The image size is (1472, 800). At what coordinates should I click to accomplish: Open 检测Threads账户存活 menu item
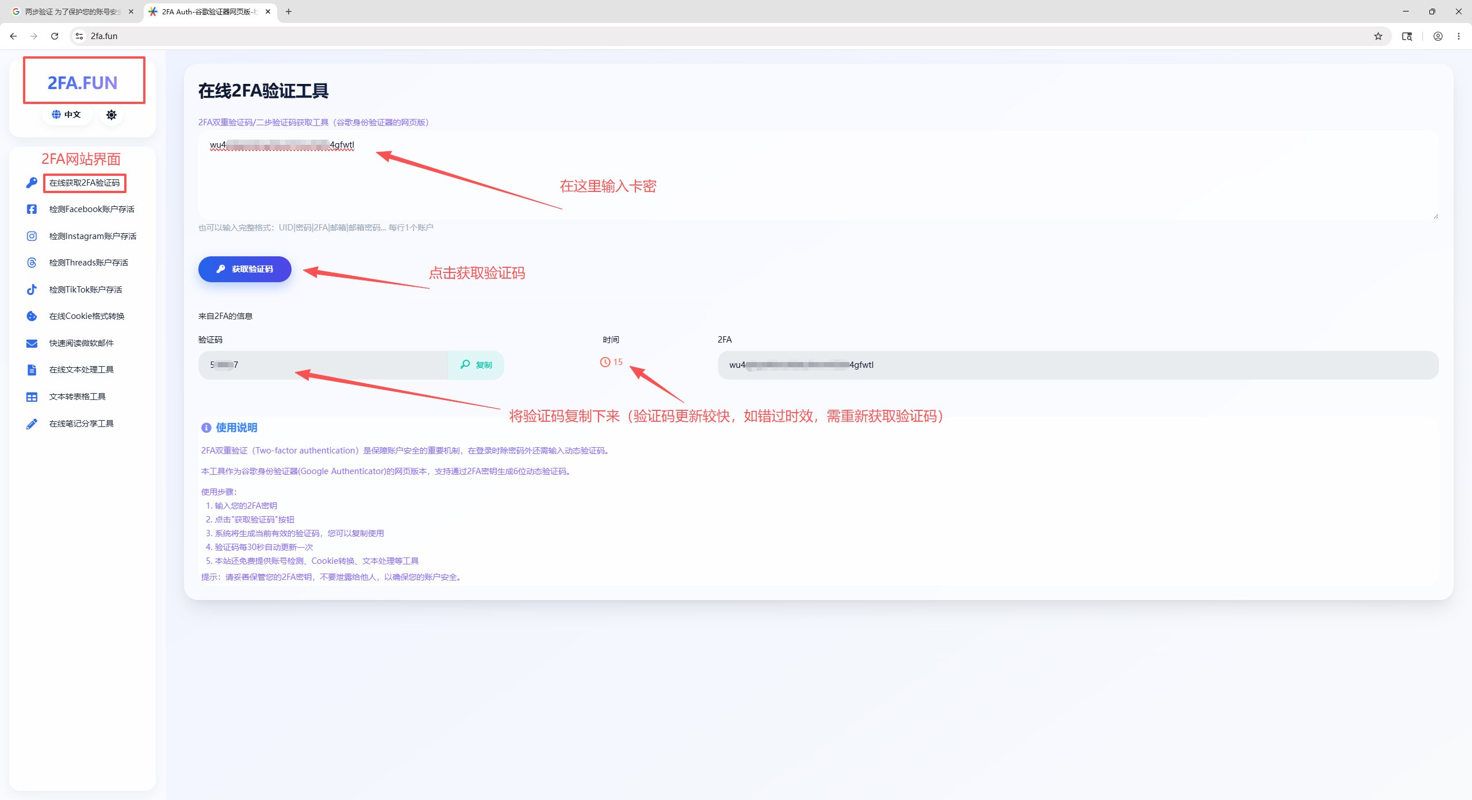(x=89, y=263)
